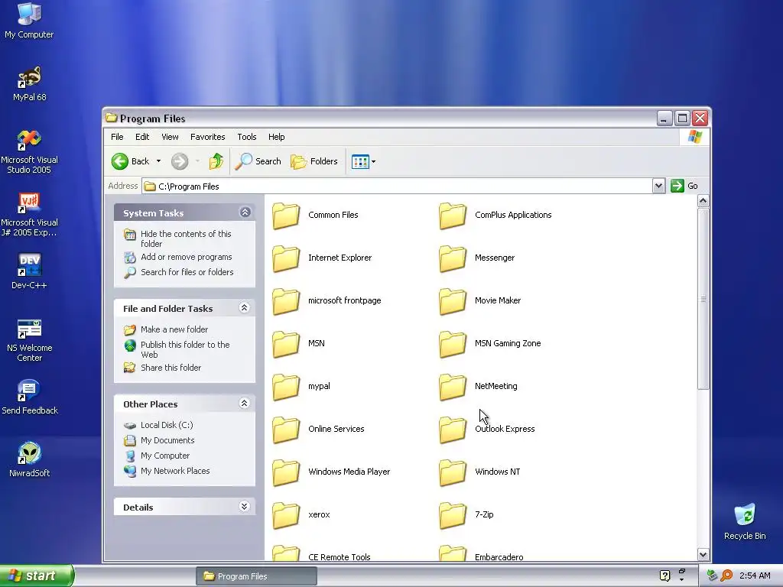Open the Favorites menu

[x=207, y=137]
